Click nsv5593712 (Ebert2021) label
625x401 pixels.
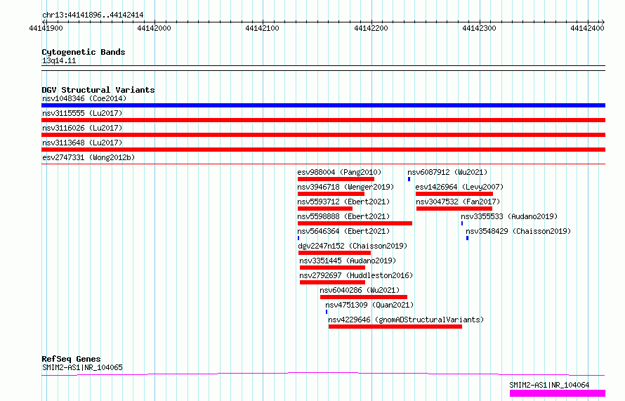pyautogui.click(x=343, y=202)
